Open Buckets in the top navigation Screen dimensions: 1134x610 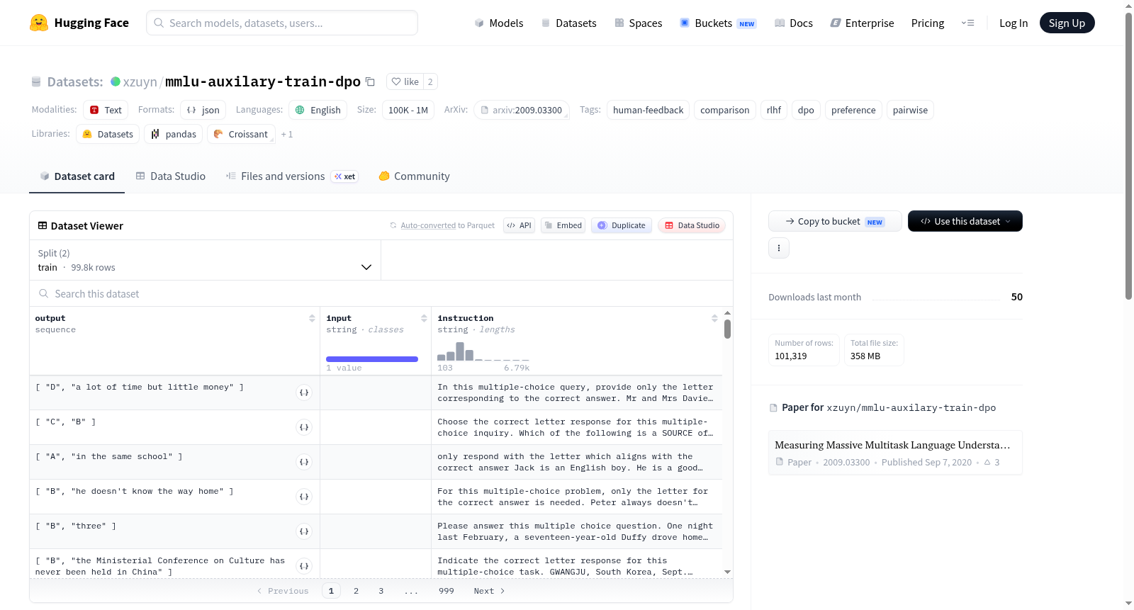coord(718,23)
